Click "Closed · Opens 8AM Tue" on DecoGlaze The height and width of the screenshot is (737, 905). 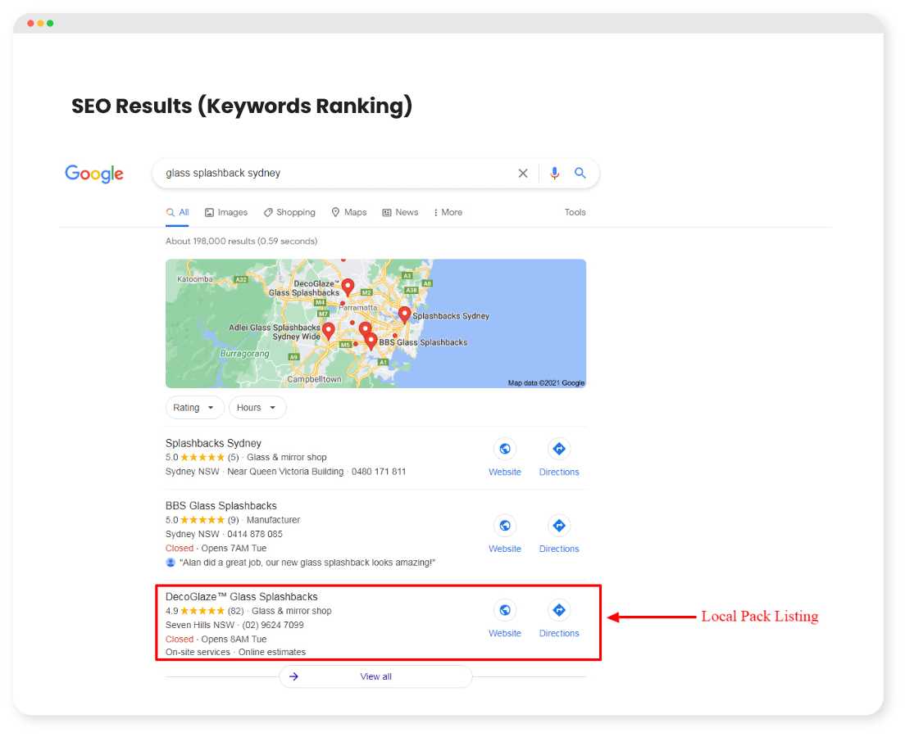pyautogui.click(x=216, y=639)
